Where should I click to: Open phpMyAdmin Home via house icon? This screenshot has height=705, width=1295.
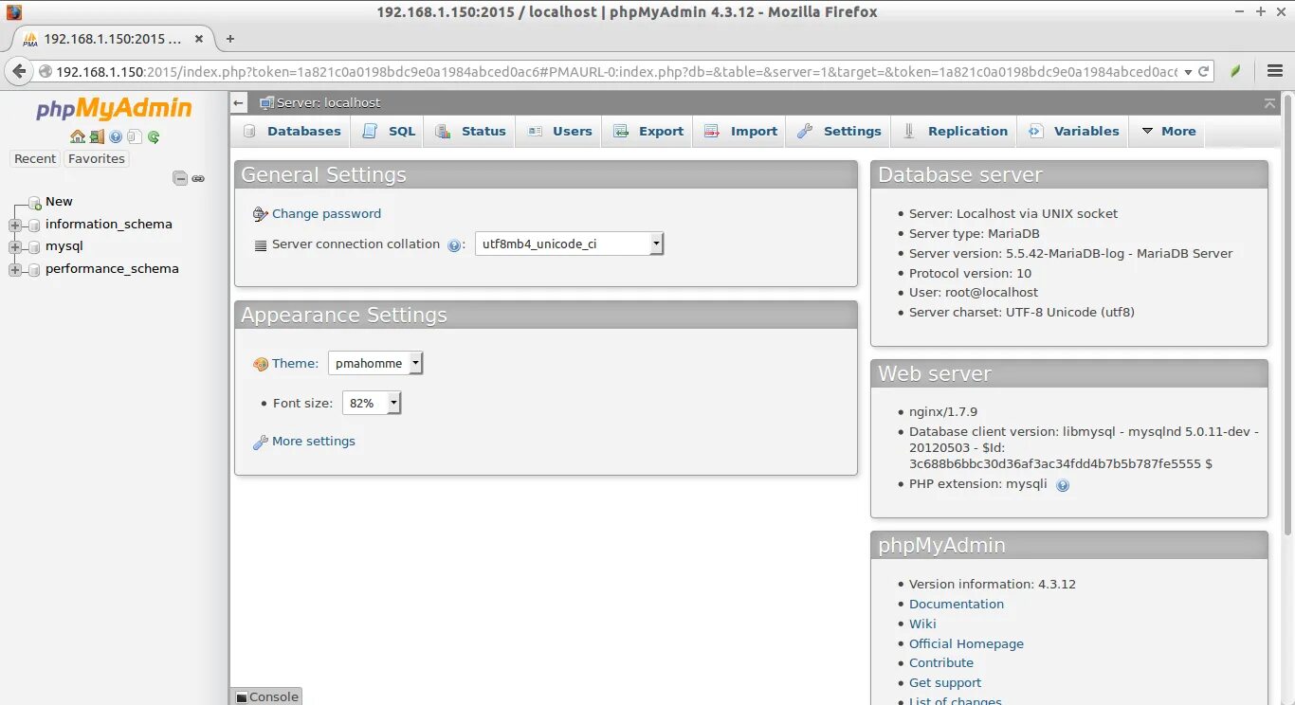(x=78, y=136)
